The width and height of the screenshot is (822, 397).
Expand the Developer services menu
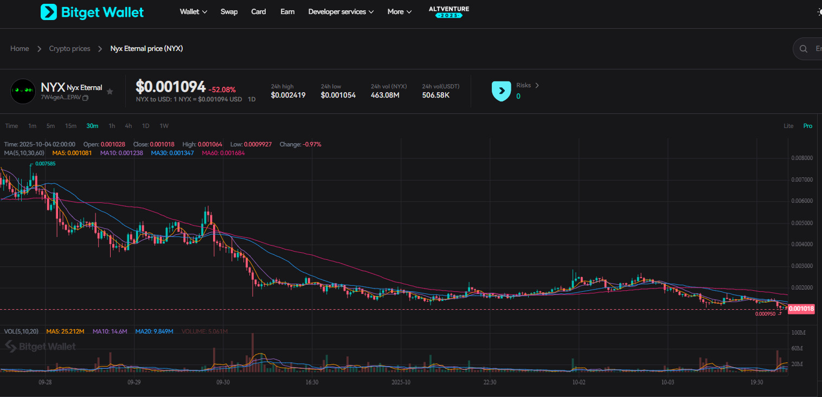341,12
